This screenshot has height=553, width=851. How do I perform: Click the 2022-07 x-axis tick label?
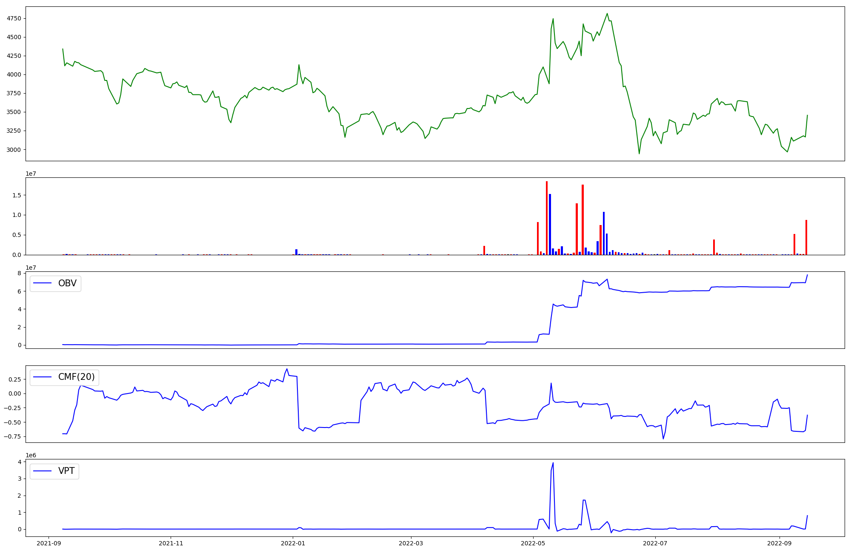coord(655,543)
